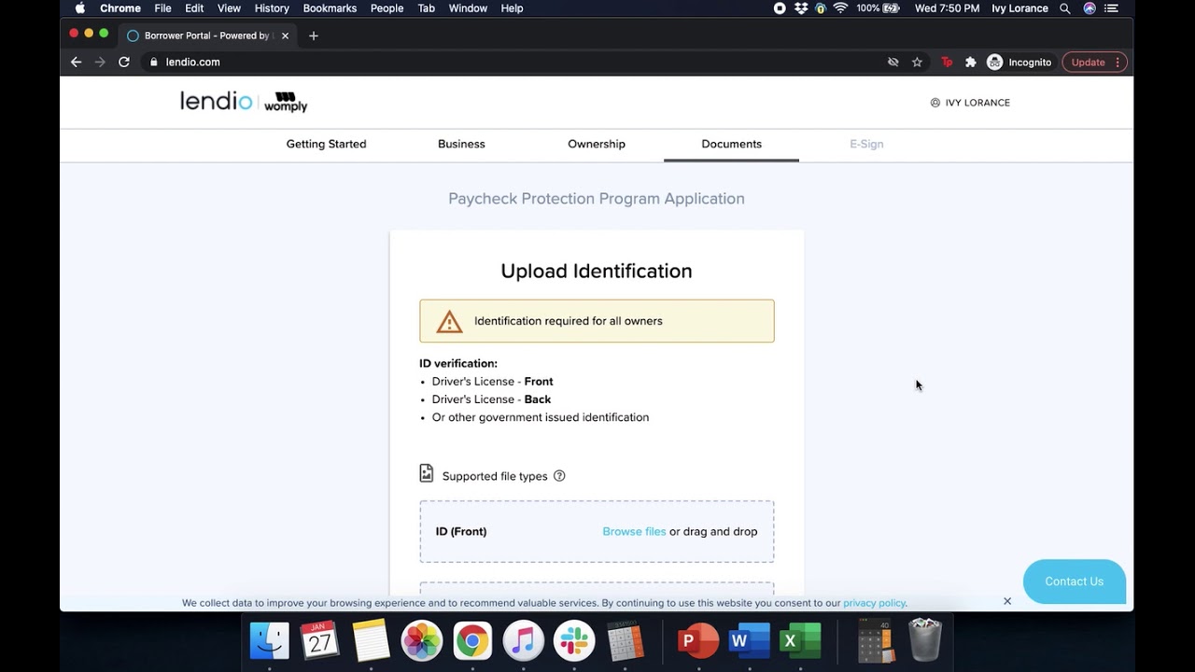Open Calculator from the dock

625,641
